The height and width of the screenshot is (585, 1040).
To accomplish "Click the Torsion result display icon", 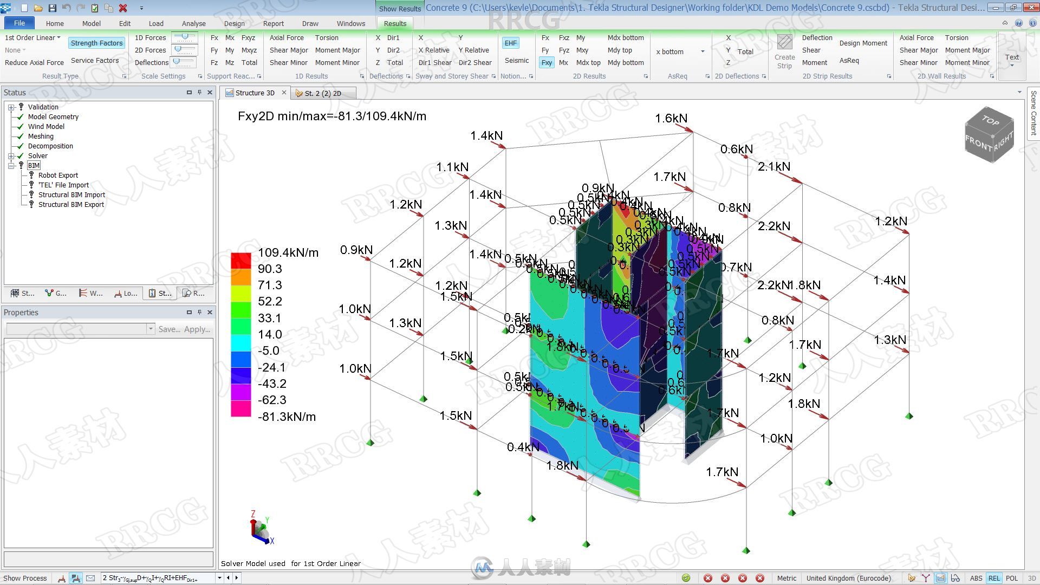I will pos(324,37).
